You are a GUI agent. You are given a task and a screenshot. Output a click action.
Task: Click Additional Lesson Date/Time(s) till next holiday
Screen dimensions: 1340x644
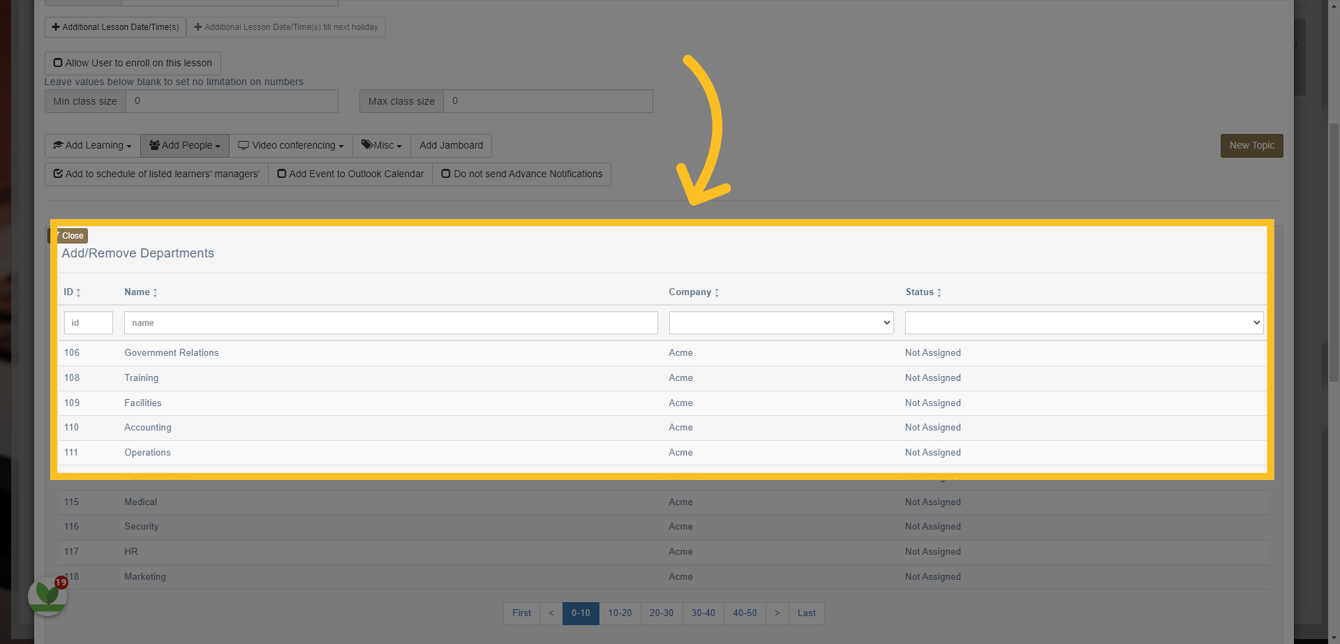286,27
